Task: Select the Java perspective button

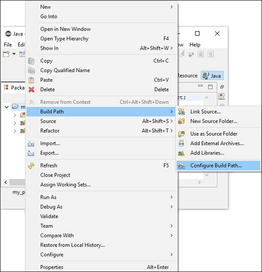Action: tap(212, 75)
